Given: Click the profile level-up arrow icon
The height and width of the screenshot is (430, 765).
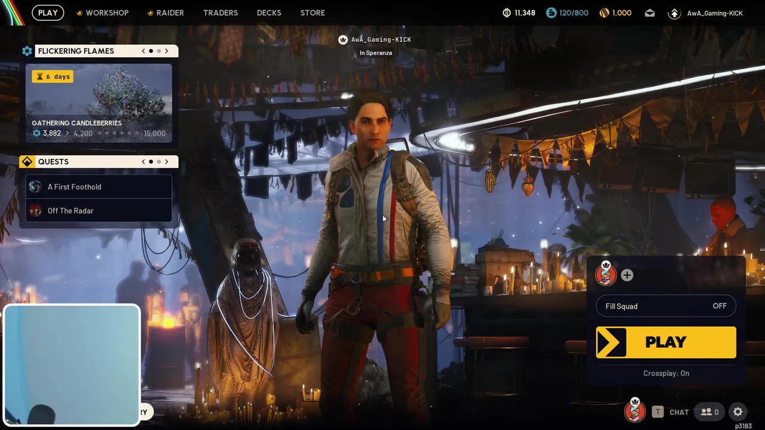Looking at the screenshot, I should coord(674,13).
